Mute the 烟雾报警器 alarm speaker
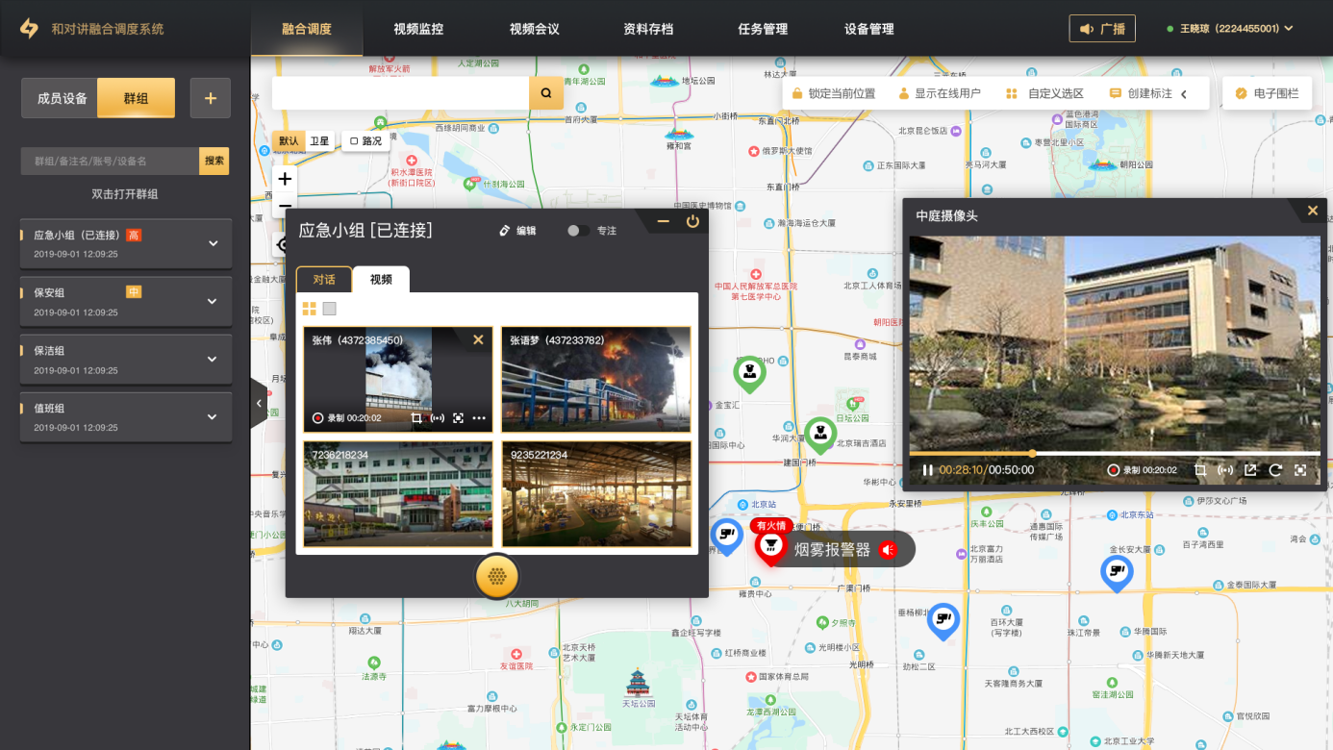This screenshot has width=1333, height=750. click(x=889, y=549)
